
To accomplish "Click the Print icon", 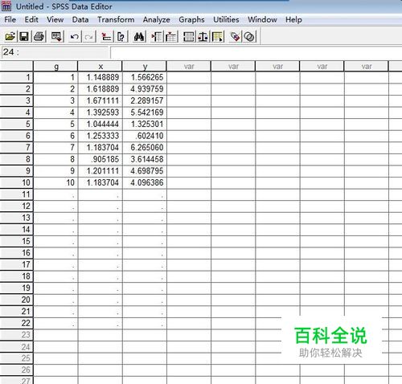I will tap(39, 36).
